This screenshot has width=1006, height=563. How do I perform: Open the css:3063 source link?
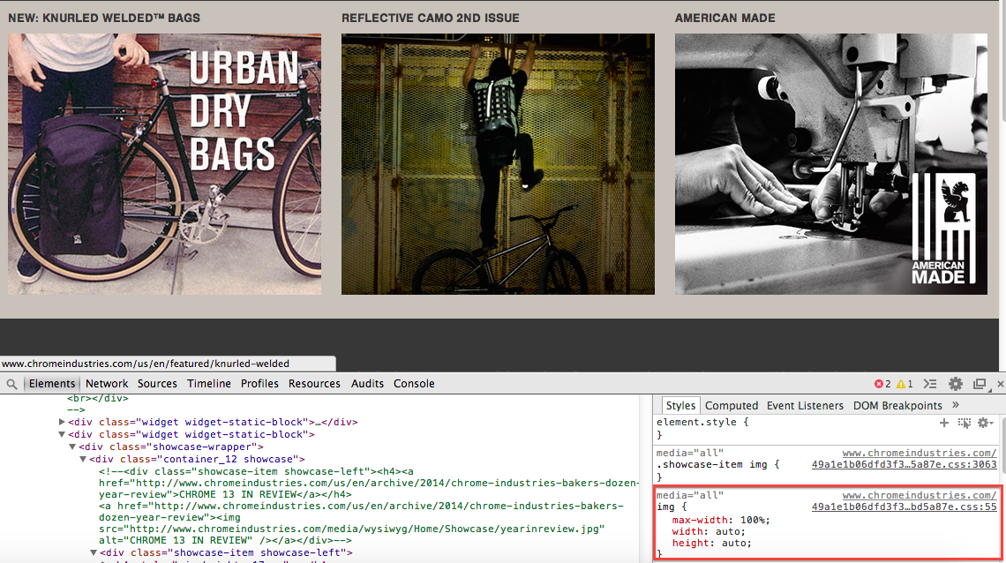pyautogui.click(x=904, y=464)
